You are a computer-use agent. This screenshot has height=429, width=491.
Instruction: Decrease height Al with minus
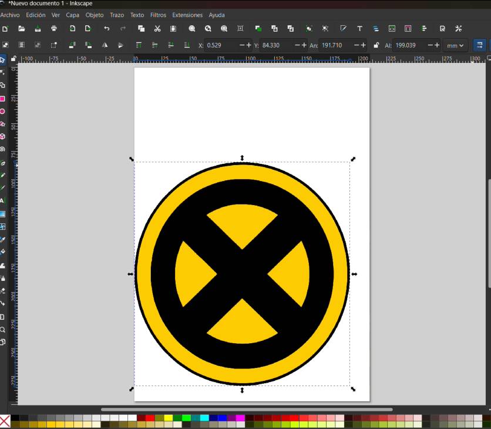click(x=431, y=45)
